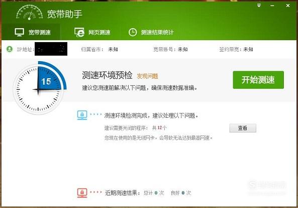This screenshot has width=298, height=208.
Task: Click the wireless card warning text
Action: pos(158,138)
